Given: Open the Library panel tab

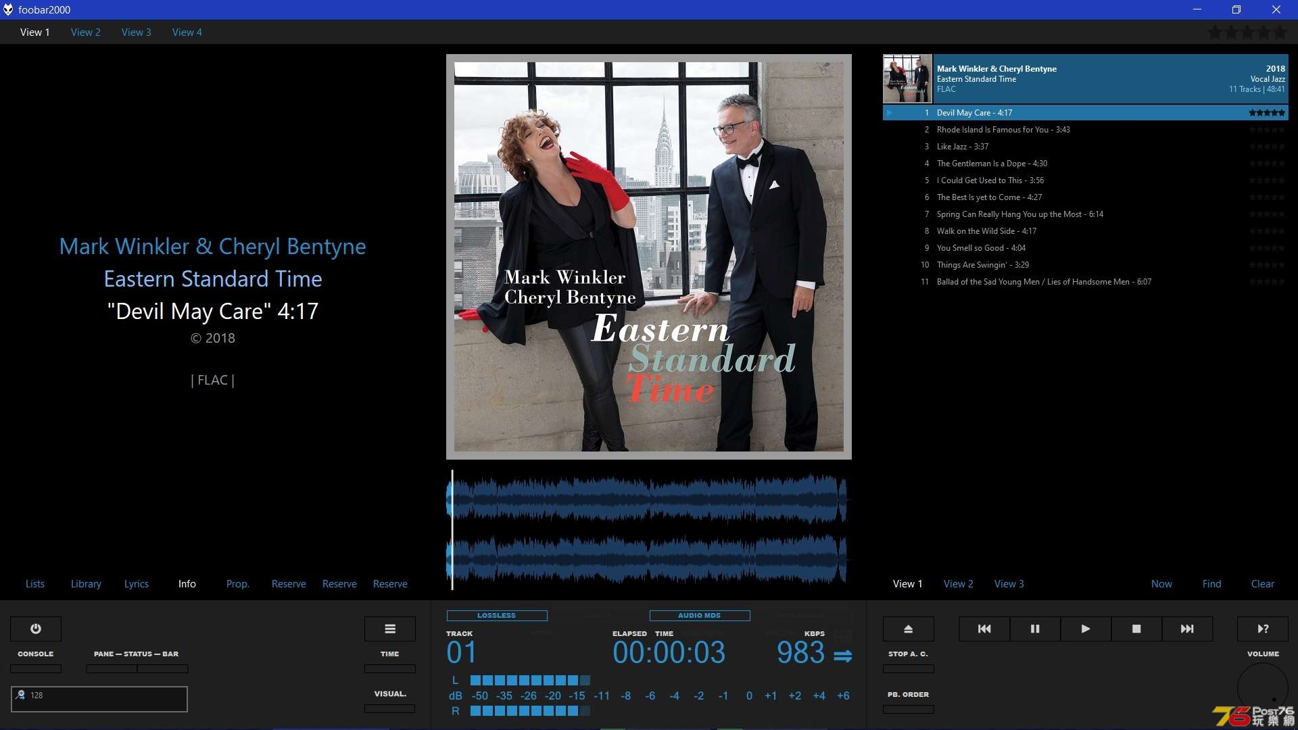Looking at the screenshot, I should [x=86, y=583].
